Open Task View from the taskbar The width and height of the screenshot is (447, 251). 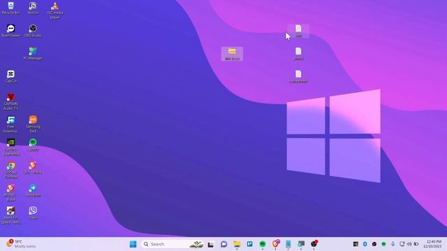[211, 244]
